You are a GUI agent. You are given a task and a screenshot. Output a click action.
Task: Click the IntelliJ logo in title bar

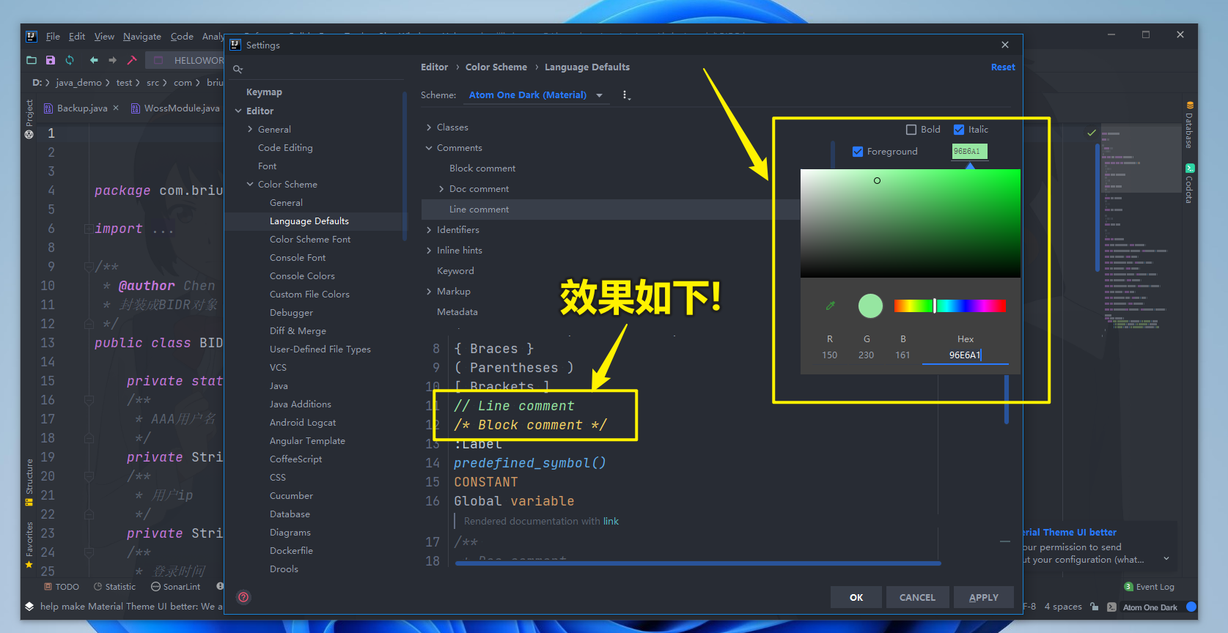click(32, 36)
